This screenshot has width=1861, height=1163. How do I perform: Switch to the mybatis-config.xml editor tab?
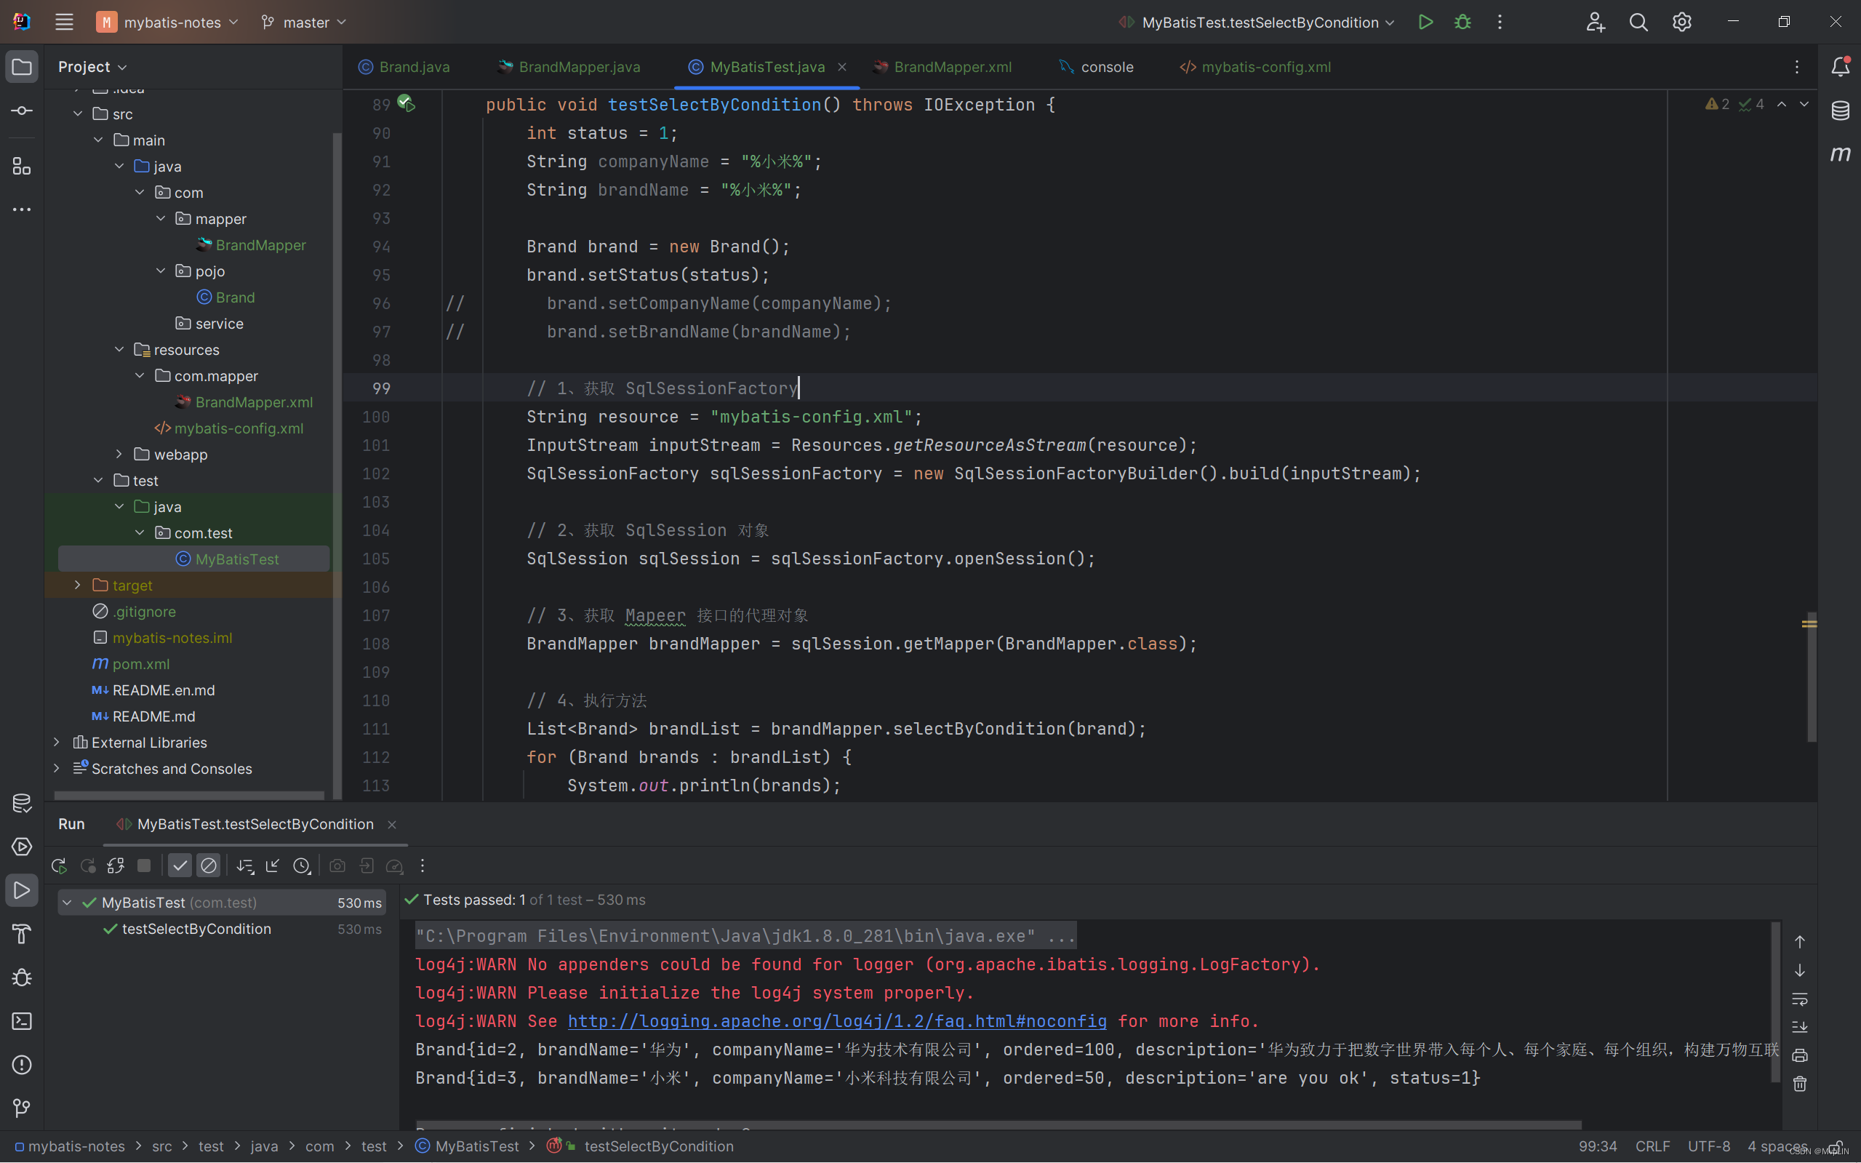[1265, 67]
